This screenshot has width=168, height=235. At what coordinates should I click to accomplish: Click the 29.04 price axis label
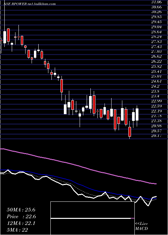pyautogui.click(x=157, y=27)
